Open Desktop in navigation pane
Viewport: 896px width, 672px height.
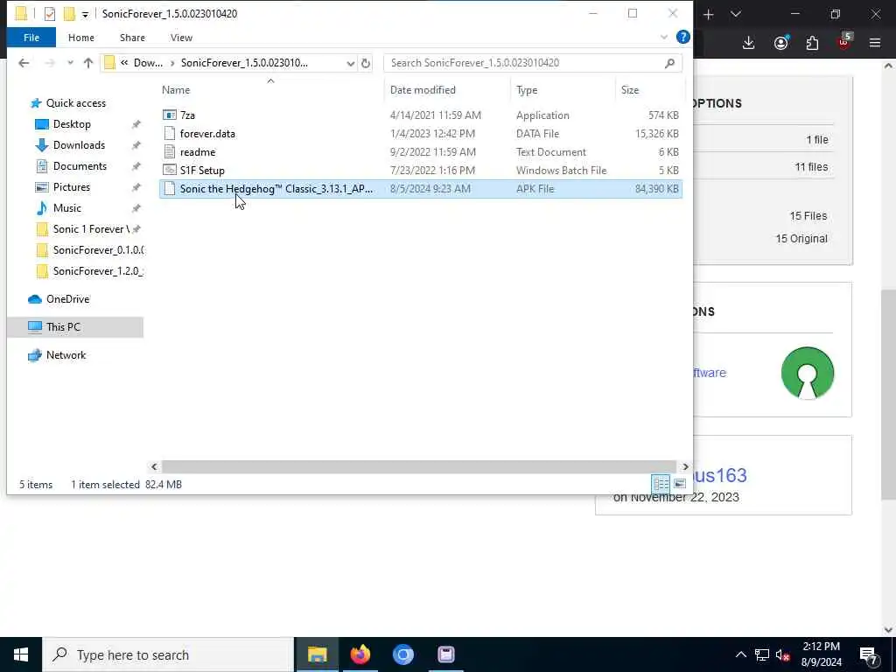tap(72, 124)
